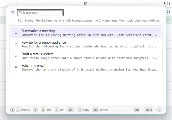Click the chat bubble prompt icon
This screenshot has height=120, width=172.
point(13,13)
